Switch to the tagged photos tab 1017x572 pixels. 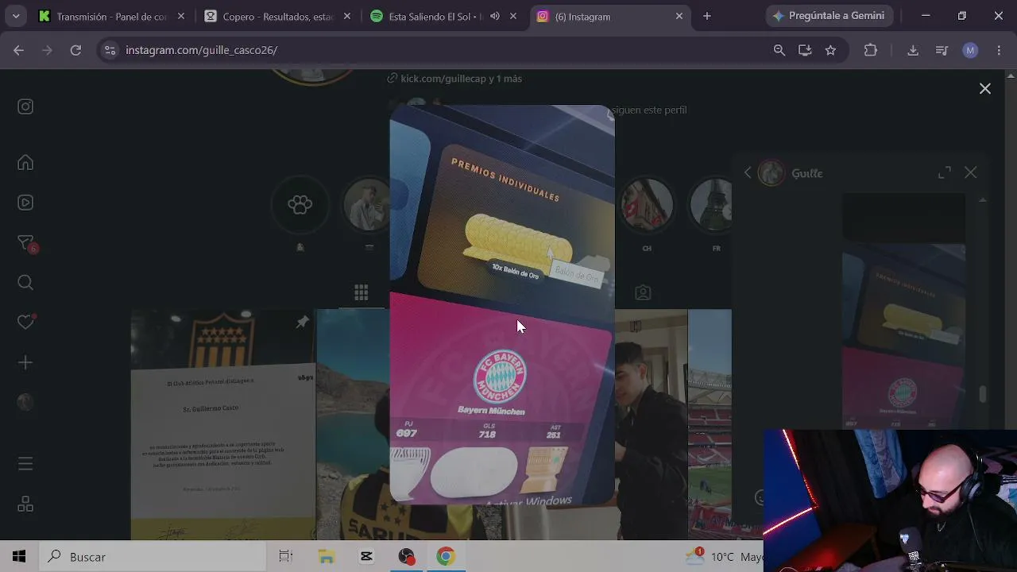tap(643, 293)
